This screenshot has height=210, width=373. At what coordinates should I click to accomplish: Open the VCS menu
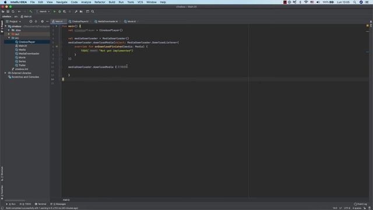click(140, 2)
